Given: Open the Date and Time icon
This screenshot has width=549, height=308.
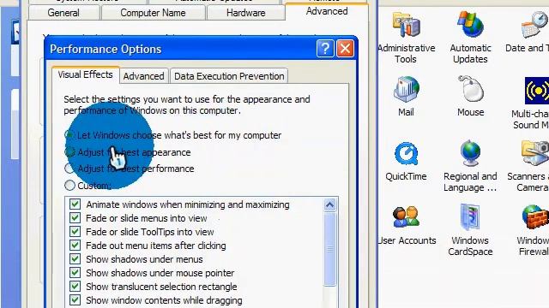Looking at the screenshot, I should (x=534, y=25).
